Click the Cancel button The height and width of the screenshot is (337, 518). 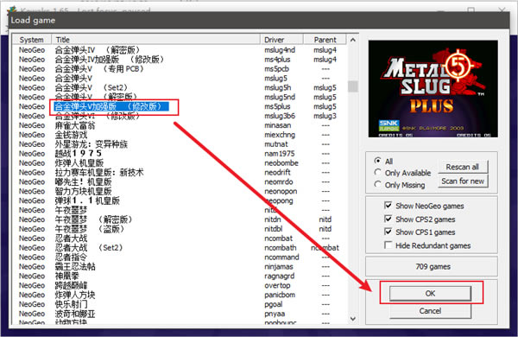click(x=430, y=311)
